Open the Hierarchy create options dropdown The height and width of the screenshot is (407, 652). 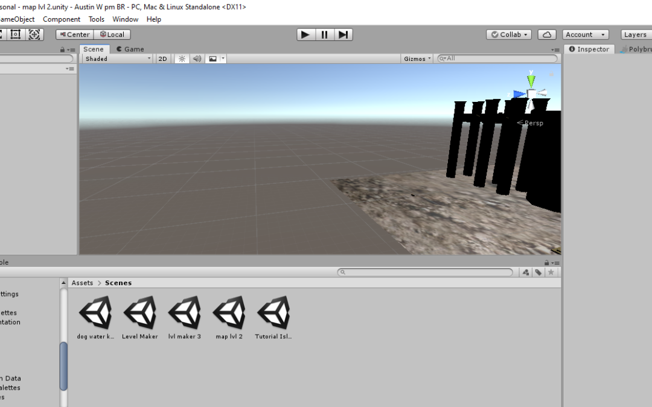(x=70, y=69)
